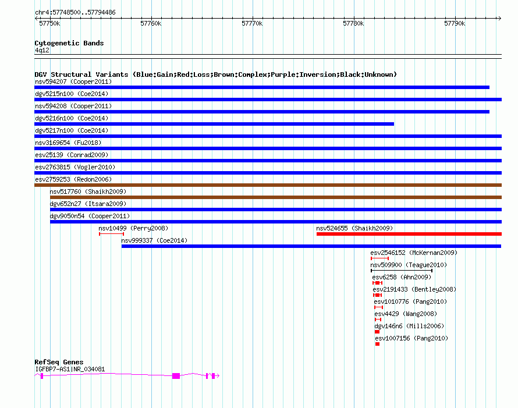The width and height of the screenshot is (518, 408).
Task: Select the nsv524655 (Shaikh2009) label
Action: [354, 228]
